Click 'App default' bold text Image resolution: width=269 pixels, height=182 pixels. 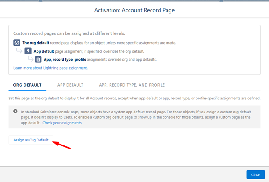[44, 51]
